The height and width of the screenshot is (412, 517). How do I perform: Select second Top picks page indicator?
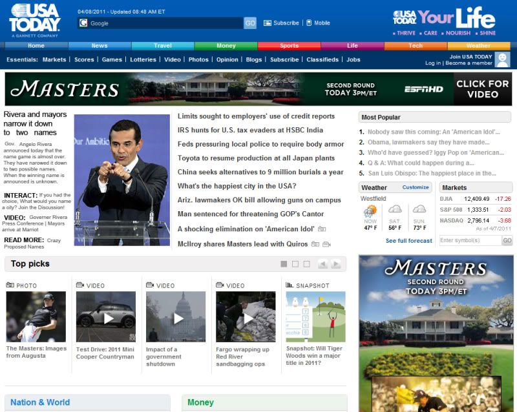[295, 263]
